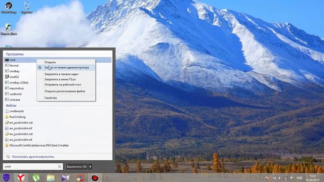
Task: Open the Recycle Bin desktop icon
Action: [x=27, y=8]
